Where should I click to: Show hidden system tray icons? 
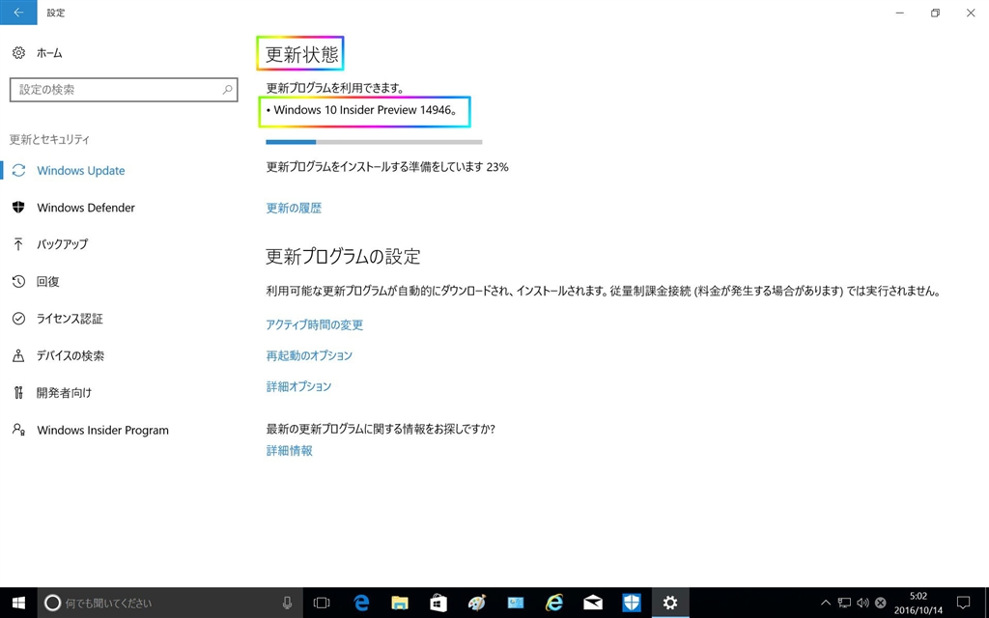[825, 603]
